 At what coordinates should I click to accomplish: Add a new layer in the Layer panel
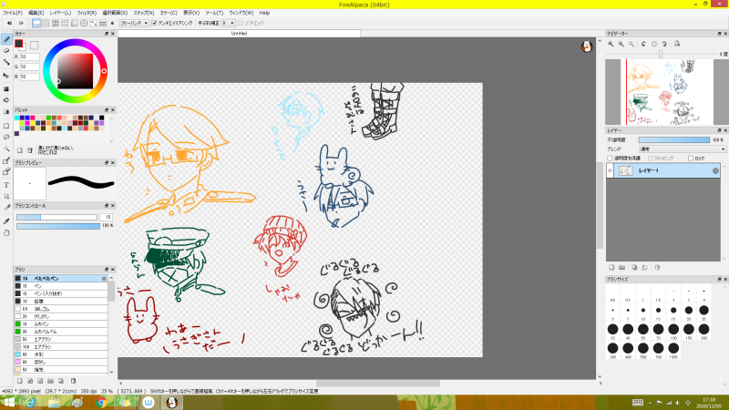[x=611, y=268]
